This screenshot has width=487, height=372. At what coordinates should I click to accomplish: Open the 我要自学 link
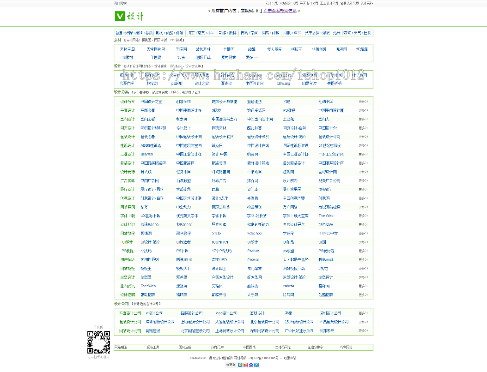[127, 84]
